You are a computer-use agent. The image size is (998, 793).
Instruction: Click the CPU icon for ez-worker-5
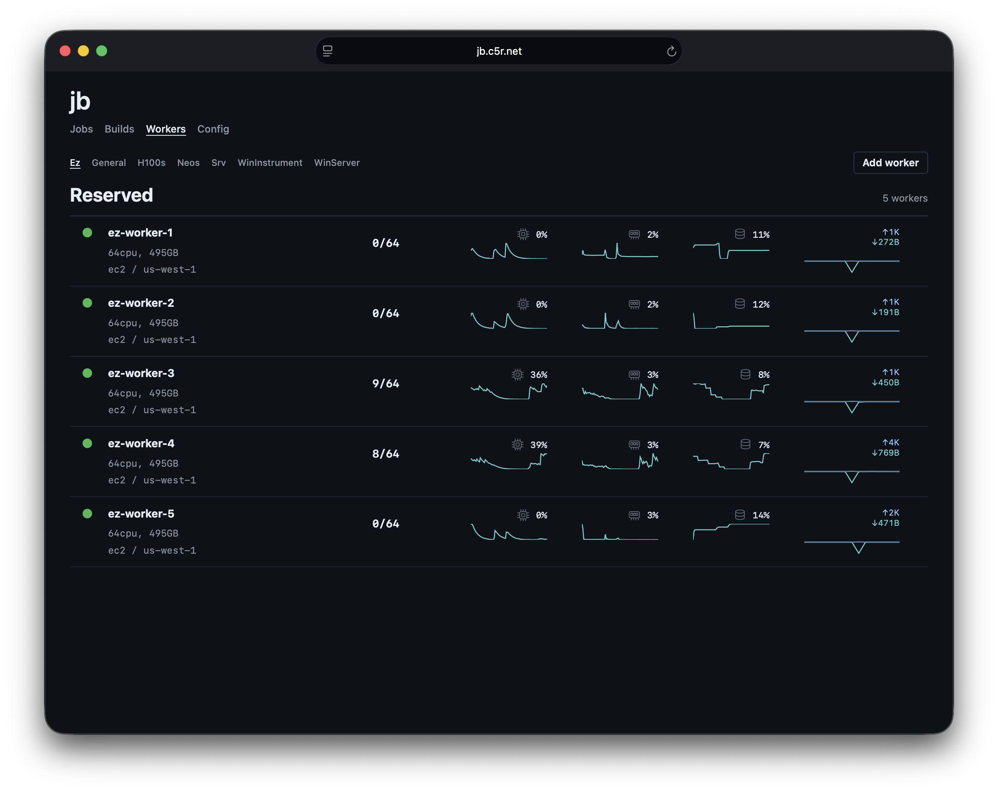(x=523, y=515)
